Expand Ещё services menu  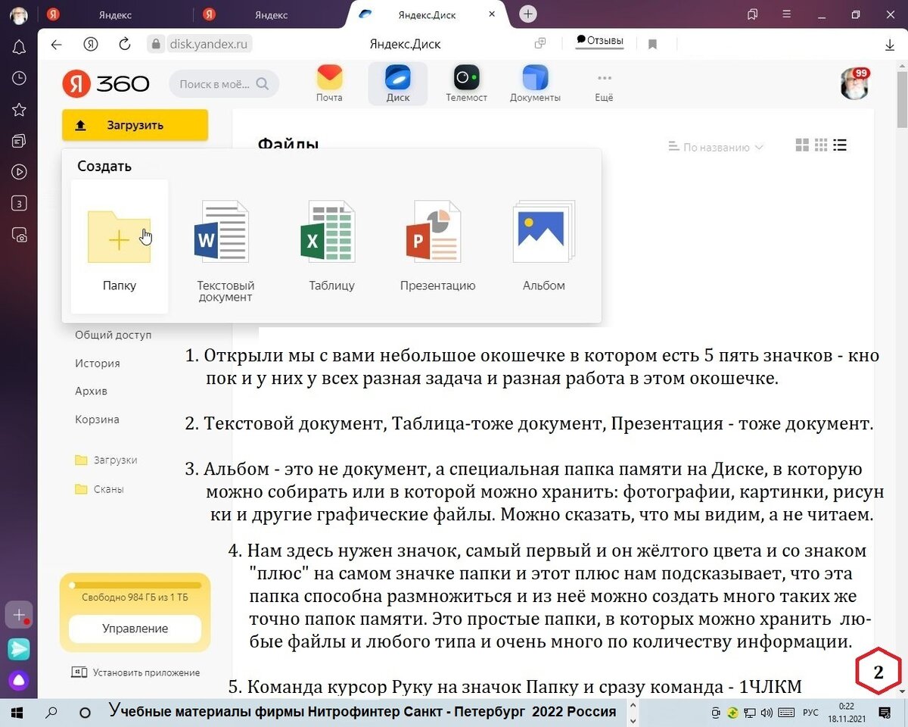point(604,86)
